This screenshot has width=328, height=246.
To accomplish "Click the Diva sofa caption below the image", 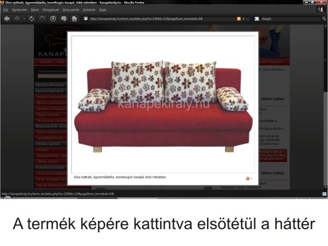I will [x=120, y=177].
